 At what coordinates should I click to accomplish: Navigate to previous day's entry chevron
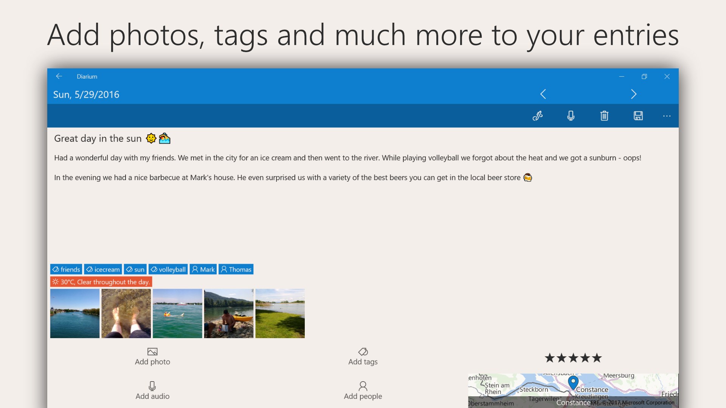(543, 94)
